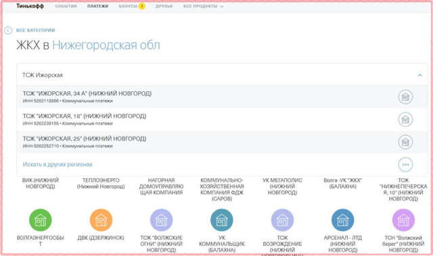Click the Тинькофф logo
The width and height of the screenshot is (433, 256).
click(30, 6)
